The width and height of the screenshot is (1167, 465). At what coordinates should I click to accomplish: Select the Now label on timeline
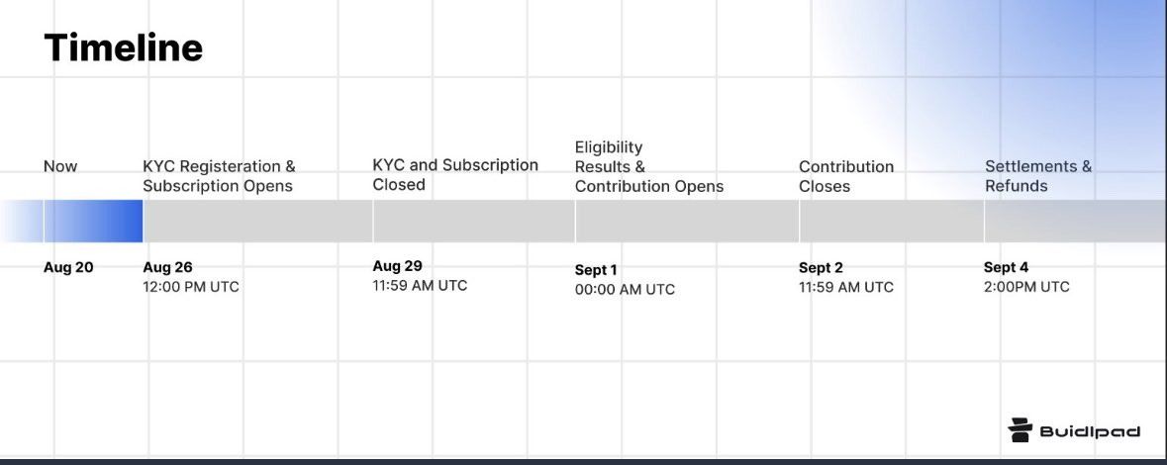click(60, 166)
